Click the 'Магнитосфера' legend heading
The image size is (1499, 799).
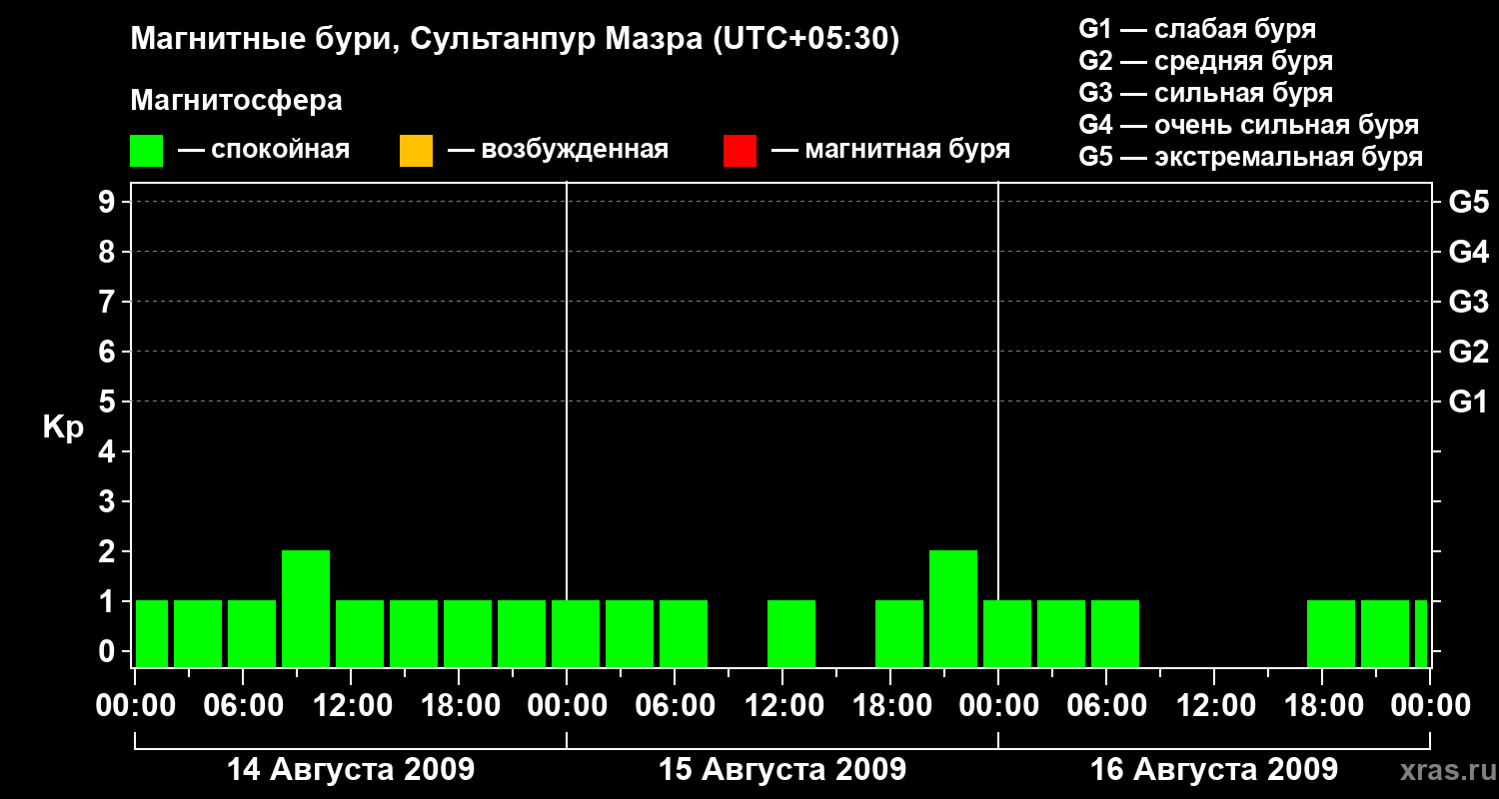(x=236, y=101)
